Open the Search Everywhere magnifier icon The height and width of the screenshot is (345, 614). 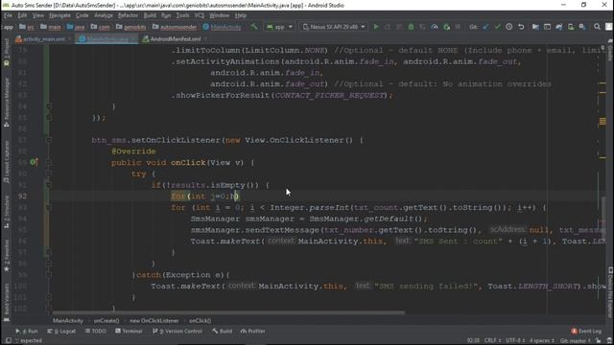597,27
